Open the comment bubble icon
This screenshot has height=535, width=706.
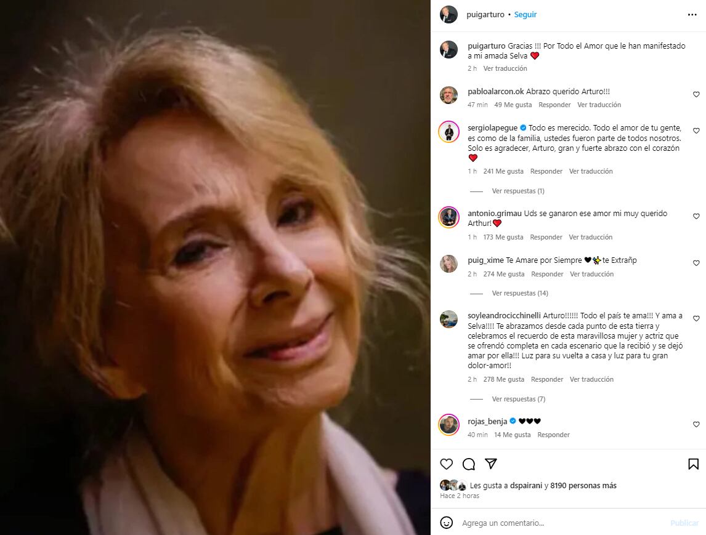(469, 464)
